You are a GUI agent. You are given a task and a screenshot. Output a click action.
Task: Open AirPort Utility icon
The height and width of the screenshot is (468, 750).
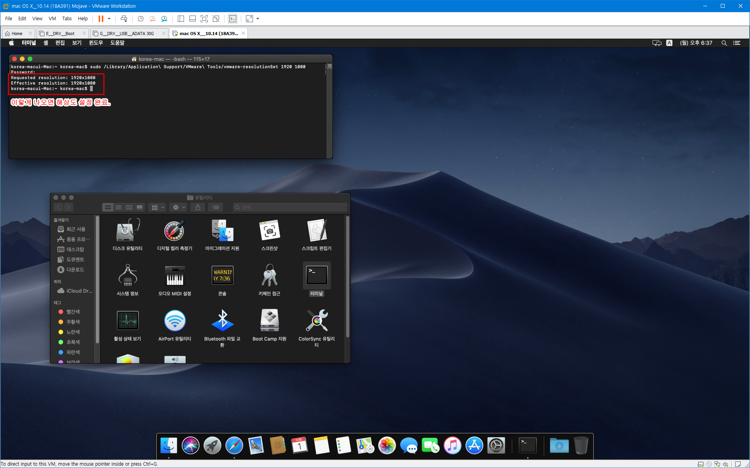pos(175,321)
